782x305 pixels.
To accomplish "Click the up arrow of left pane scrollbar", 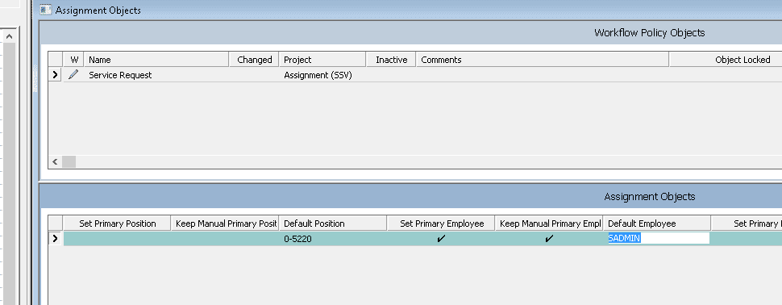I will [x=10, y=36].
